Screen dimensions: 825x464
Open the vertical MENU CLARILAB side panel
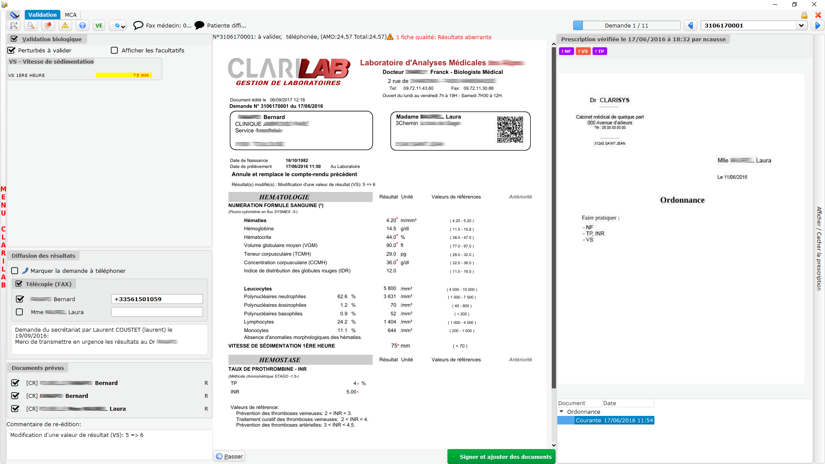3,237
